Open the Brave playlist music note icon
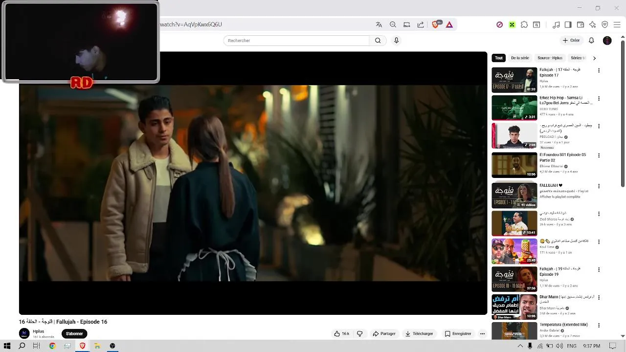Image resolution: width=626 pixels, height=352 pixels. [x=556, y=24]
